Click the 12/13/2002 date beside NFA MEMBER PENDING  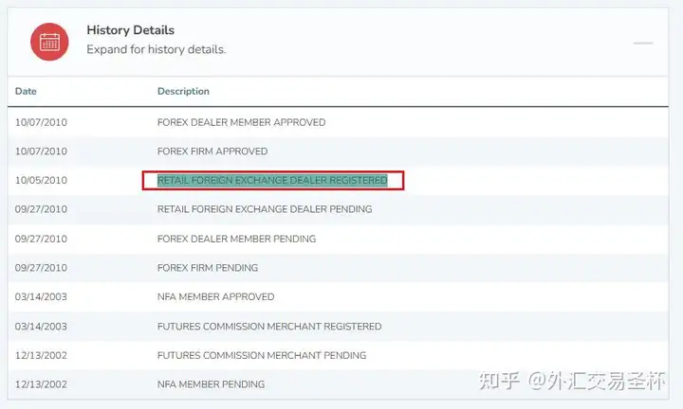pos(41,384)
